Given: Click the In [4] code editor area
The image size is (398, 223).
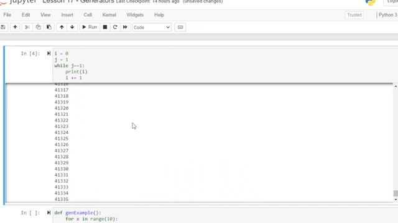Looking at the screenshot, I should [225, 66].
